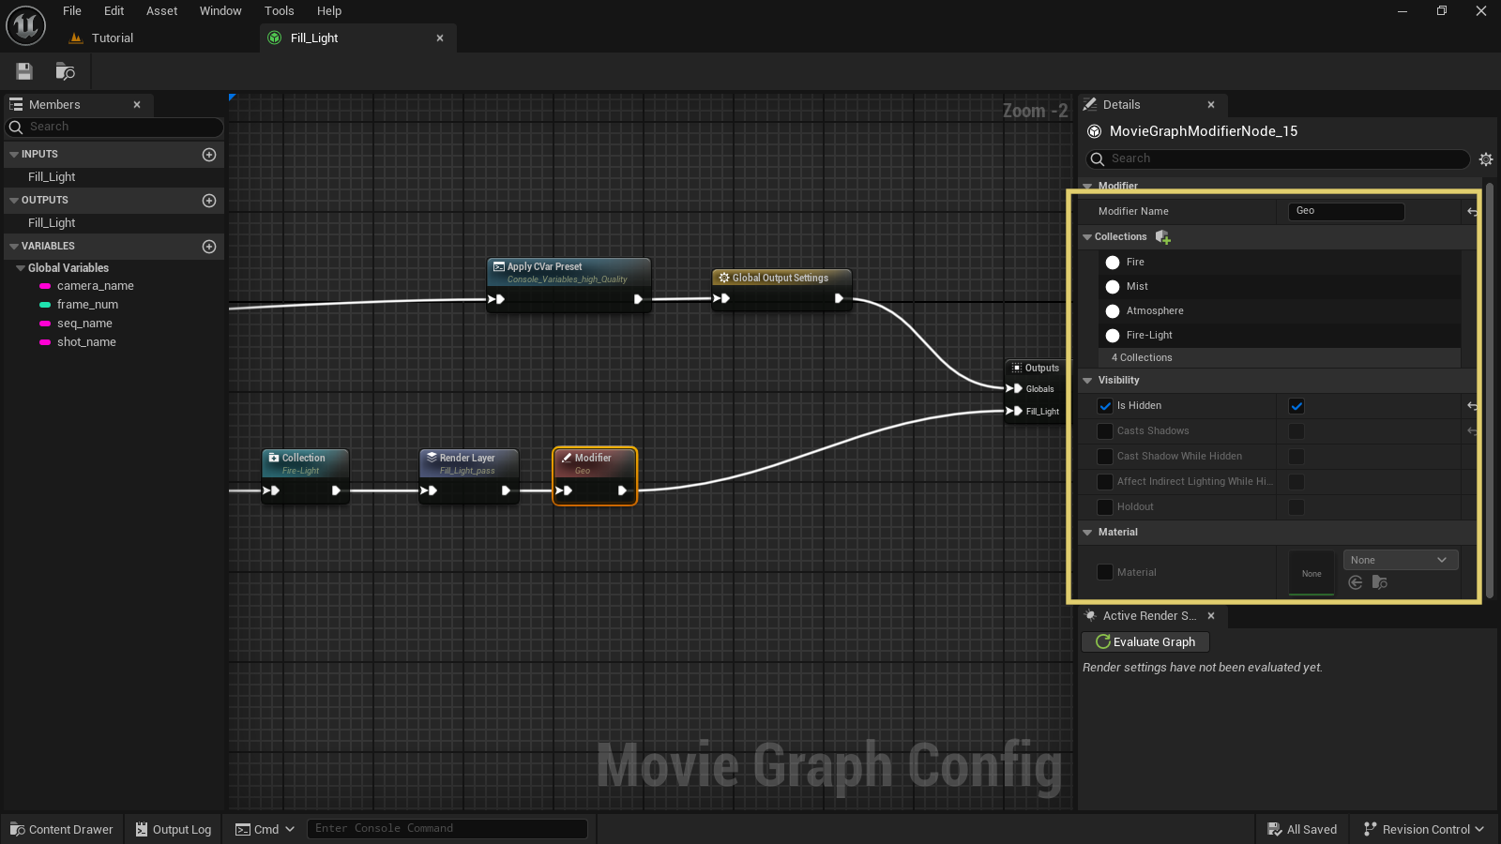Image resolution: width=1501 pixels, height=844 pixels.
Task: Click Evaluate Graph button
Action: [1145, 642]
